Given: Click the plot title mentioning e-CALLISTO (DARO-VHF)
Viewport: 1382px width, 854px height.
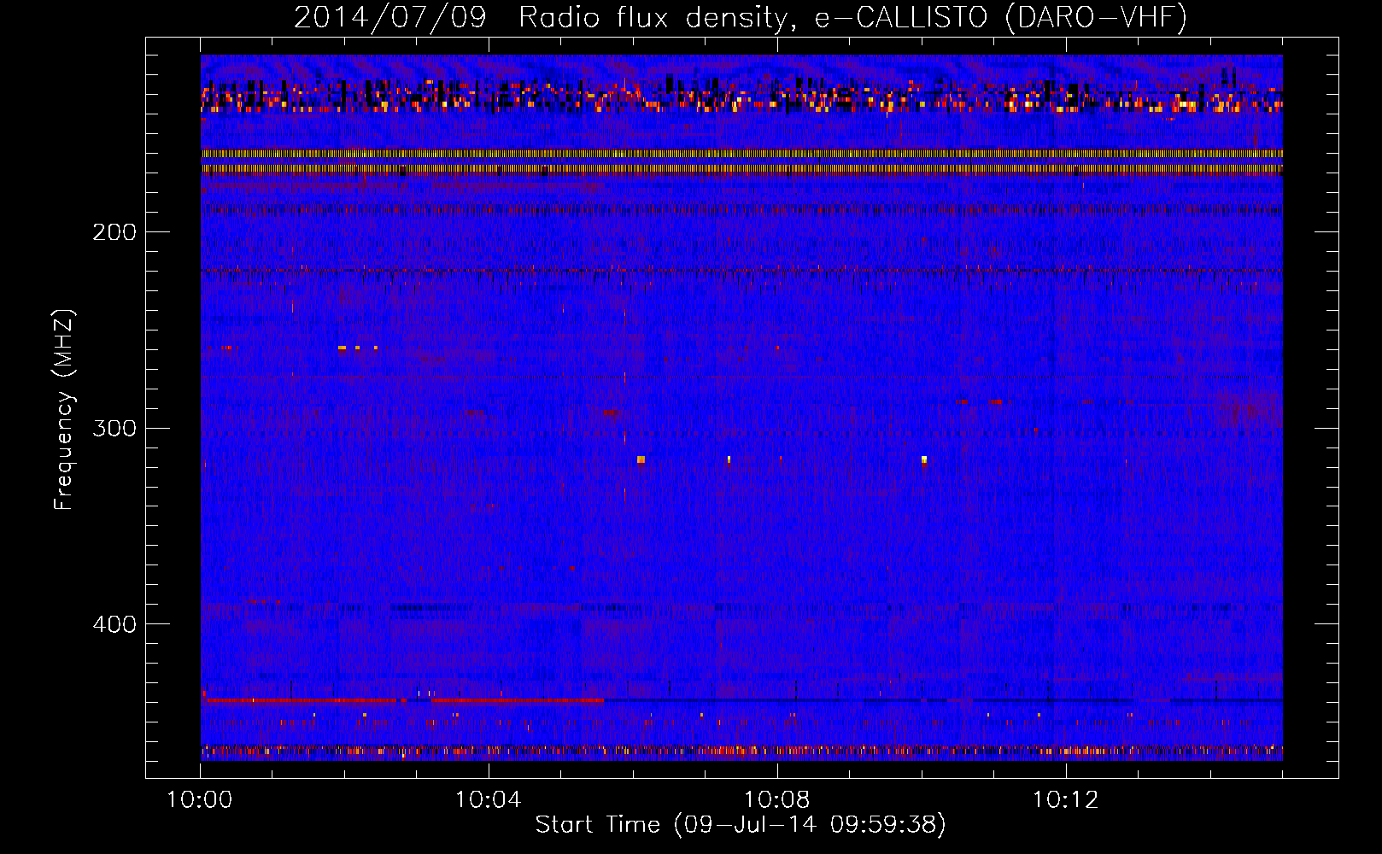Looking at the screenshot, I should pyautogui.click(x=741, y=17).
